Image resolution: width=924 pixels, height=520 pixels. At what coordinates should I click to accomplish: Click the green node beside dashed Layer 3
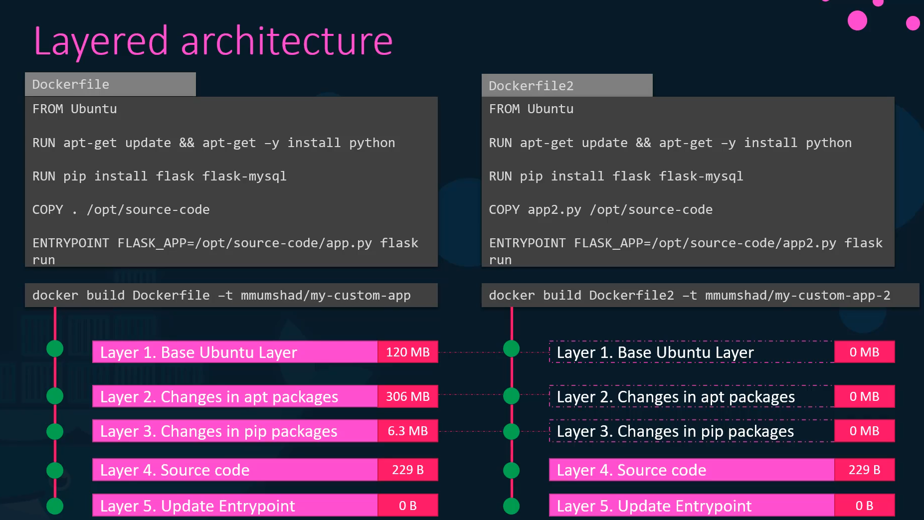[x=511, y=431]
